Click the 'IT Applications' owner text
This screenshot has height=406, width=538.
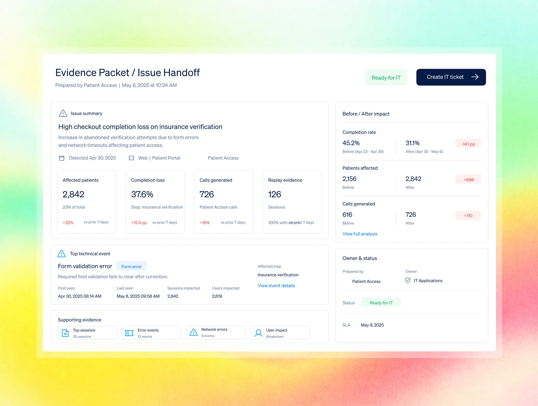(x=428, y=281)
